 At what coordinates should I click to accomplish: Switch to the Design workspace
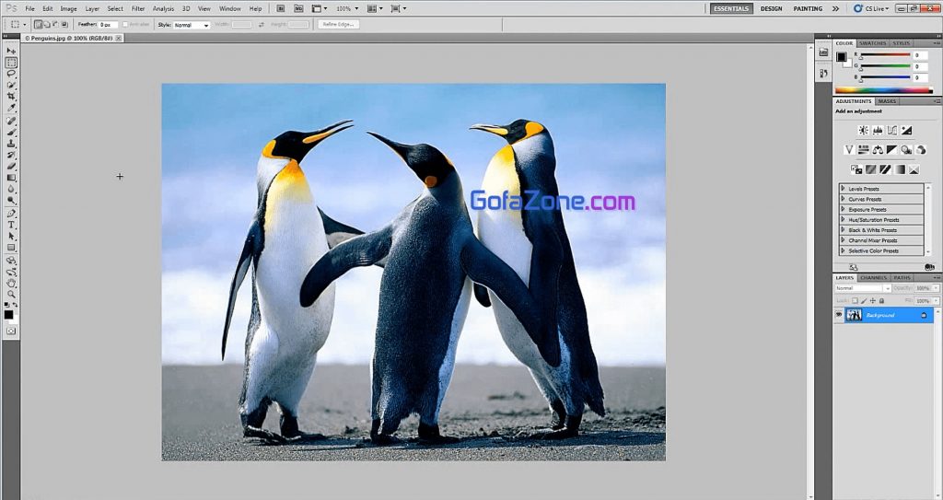[x=771, y=9]
